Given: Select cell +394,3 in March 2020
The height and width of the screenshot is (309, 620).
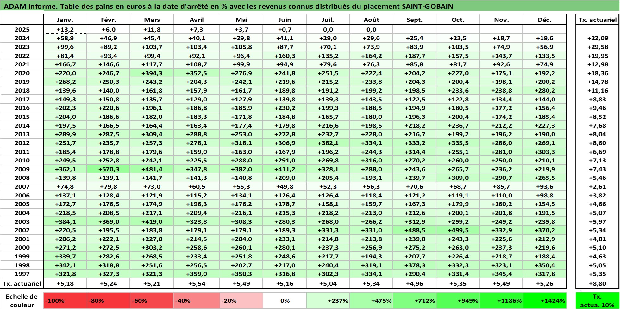Looking at the screenshot, I should coord(152,73).
